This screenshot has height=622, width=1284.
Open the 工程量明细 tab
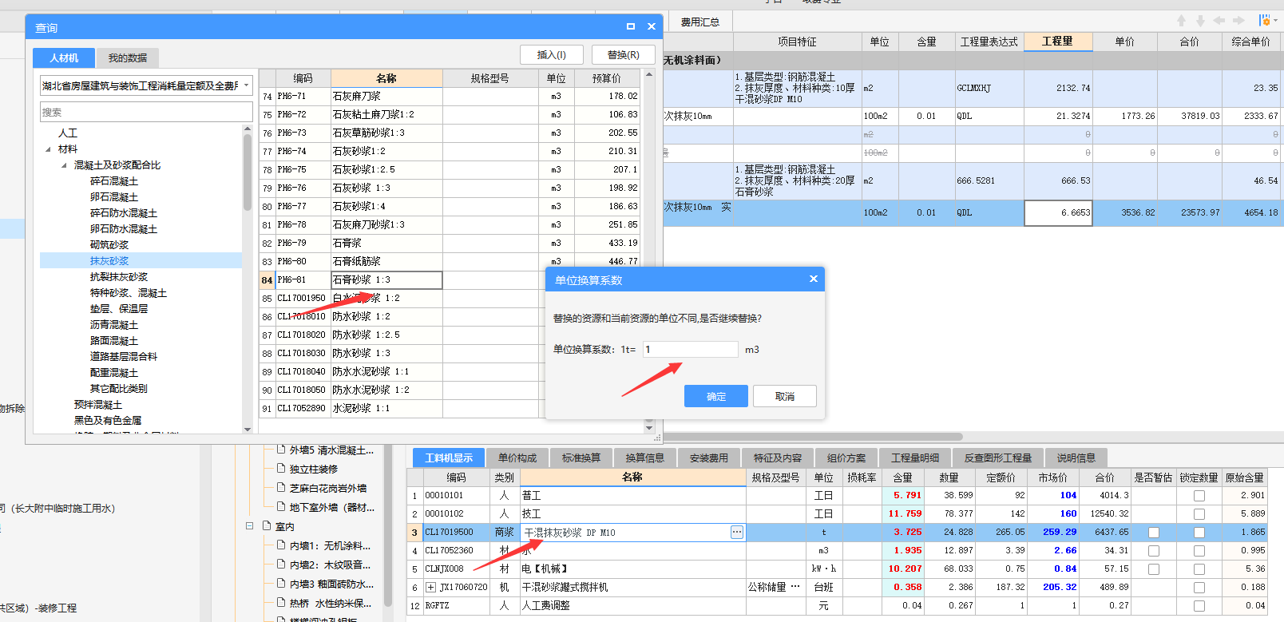pos(915,458)
